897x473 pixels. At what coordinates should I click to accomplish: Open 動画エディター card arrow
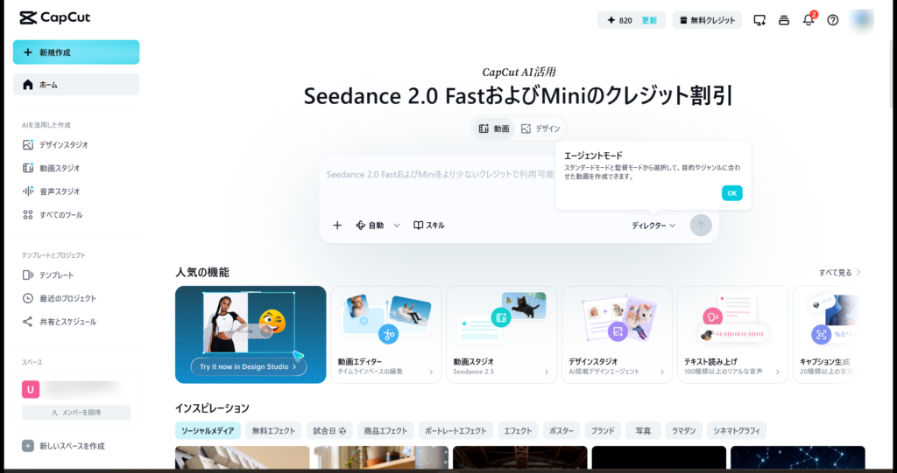point(431,372)
